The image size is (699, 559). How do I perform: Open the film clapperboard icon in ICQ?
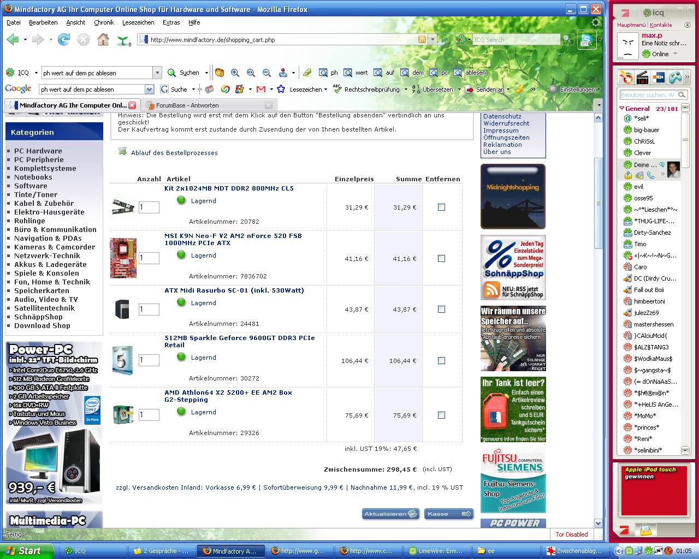click(x=642, y=77)
